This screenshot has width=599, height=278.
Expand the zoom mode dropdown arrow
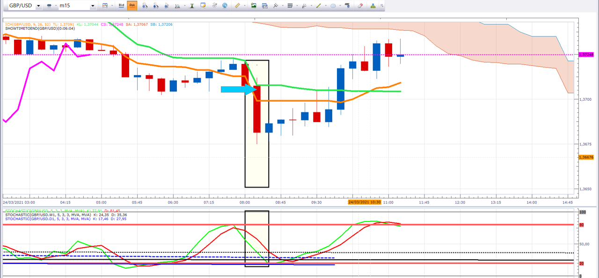tap(184, 6)
